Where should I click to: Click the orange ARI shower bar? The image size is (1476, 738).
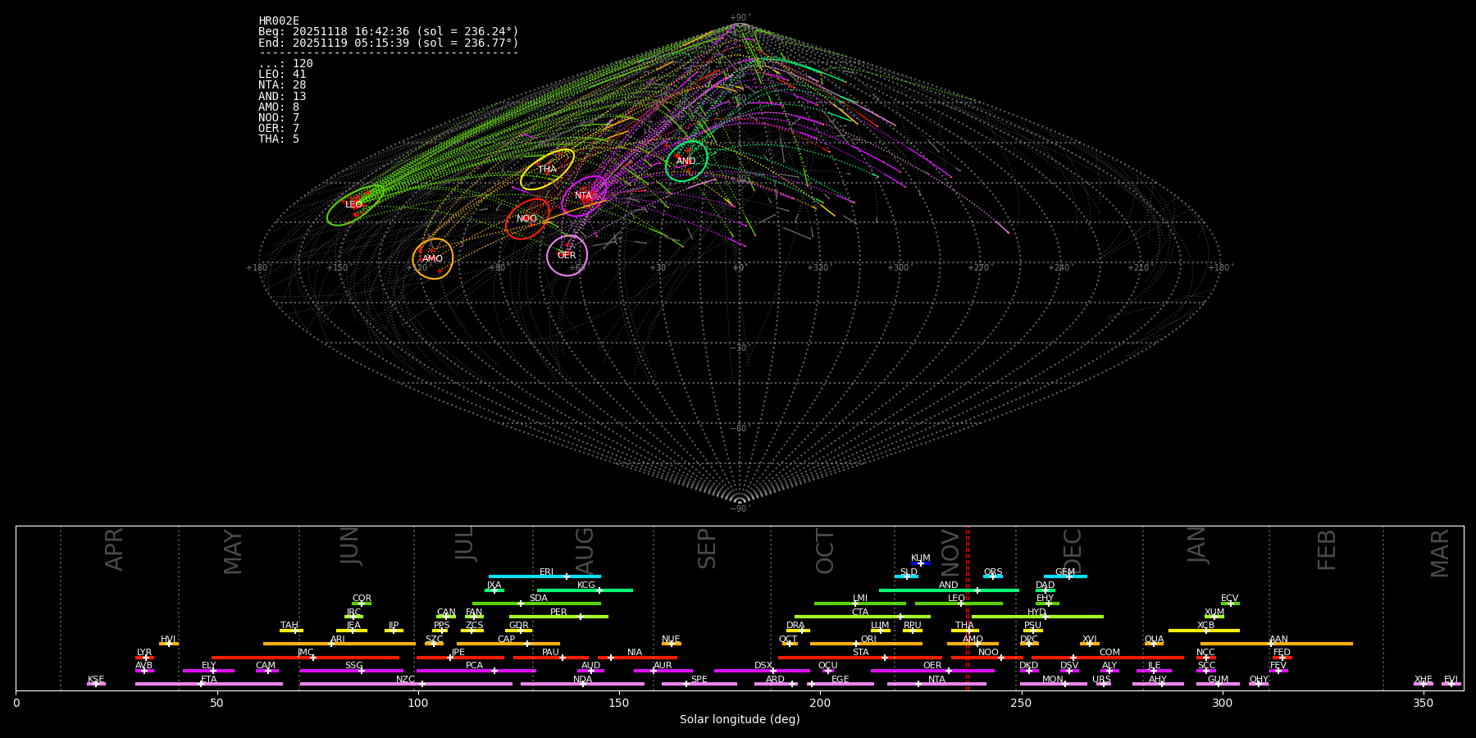coord(339,644)
